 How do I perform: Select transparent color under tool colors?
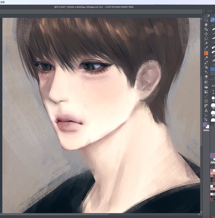point(206,130)
